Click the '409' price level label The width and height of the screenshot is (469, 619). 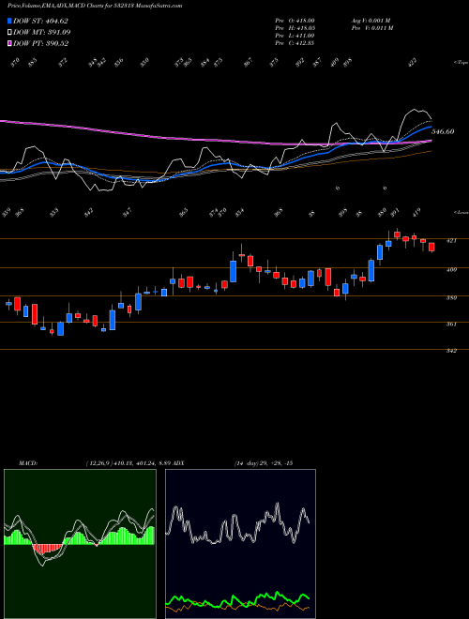[x=451, y=270]
